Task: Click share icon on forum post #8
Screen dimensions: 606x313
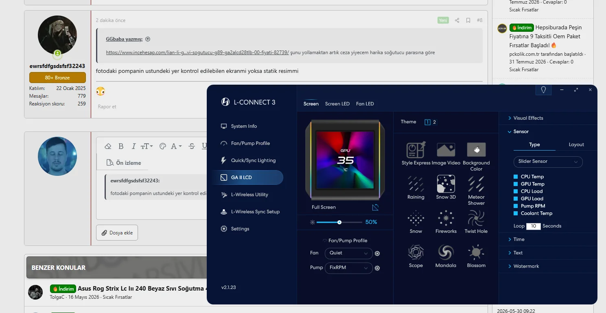Action: [457, 20]
